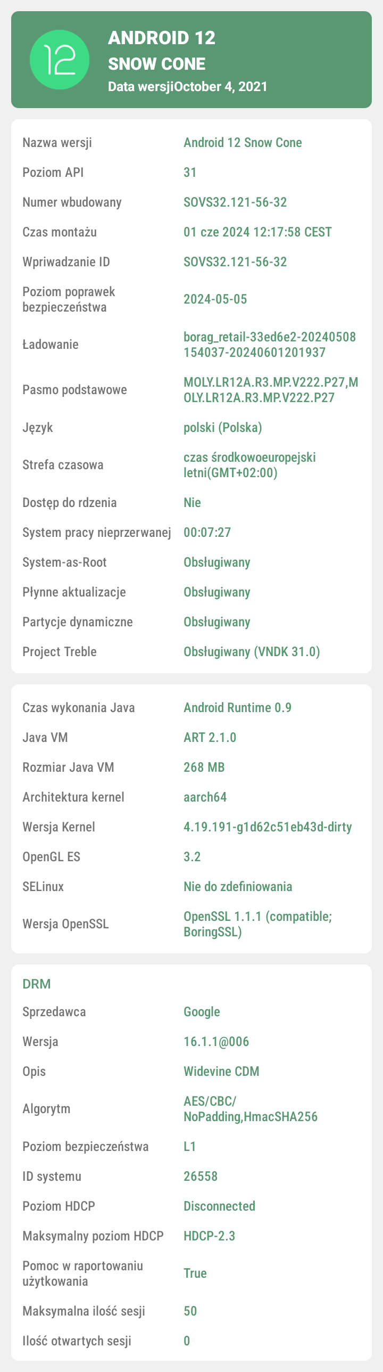
Task: Tap the October 4, 2021 release date
Action: point(221,87)
